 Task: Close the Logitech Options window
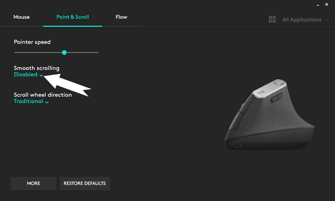click(326, 4)
